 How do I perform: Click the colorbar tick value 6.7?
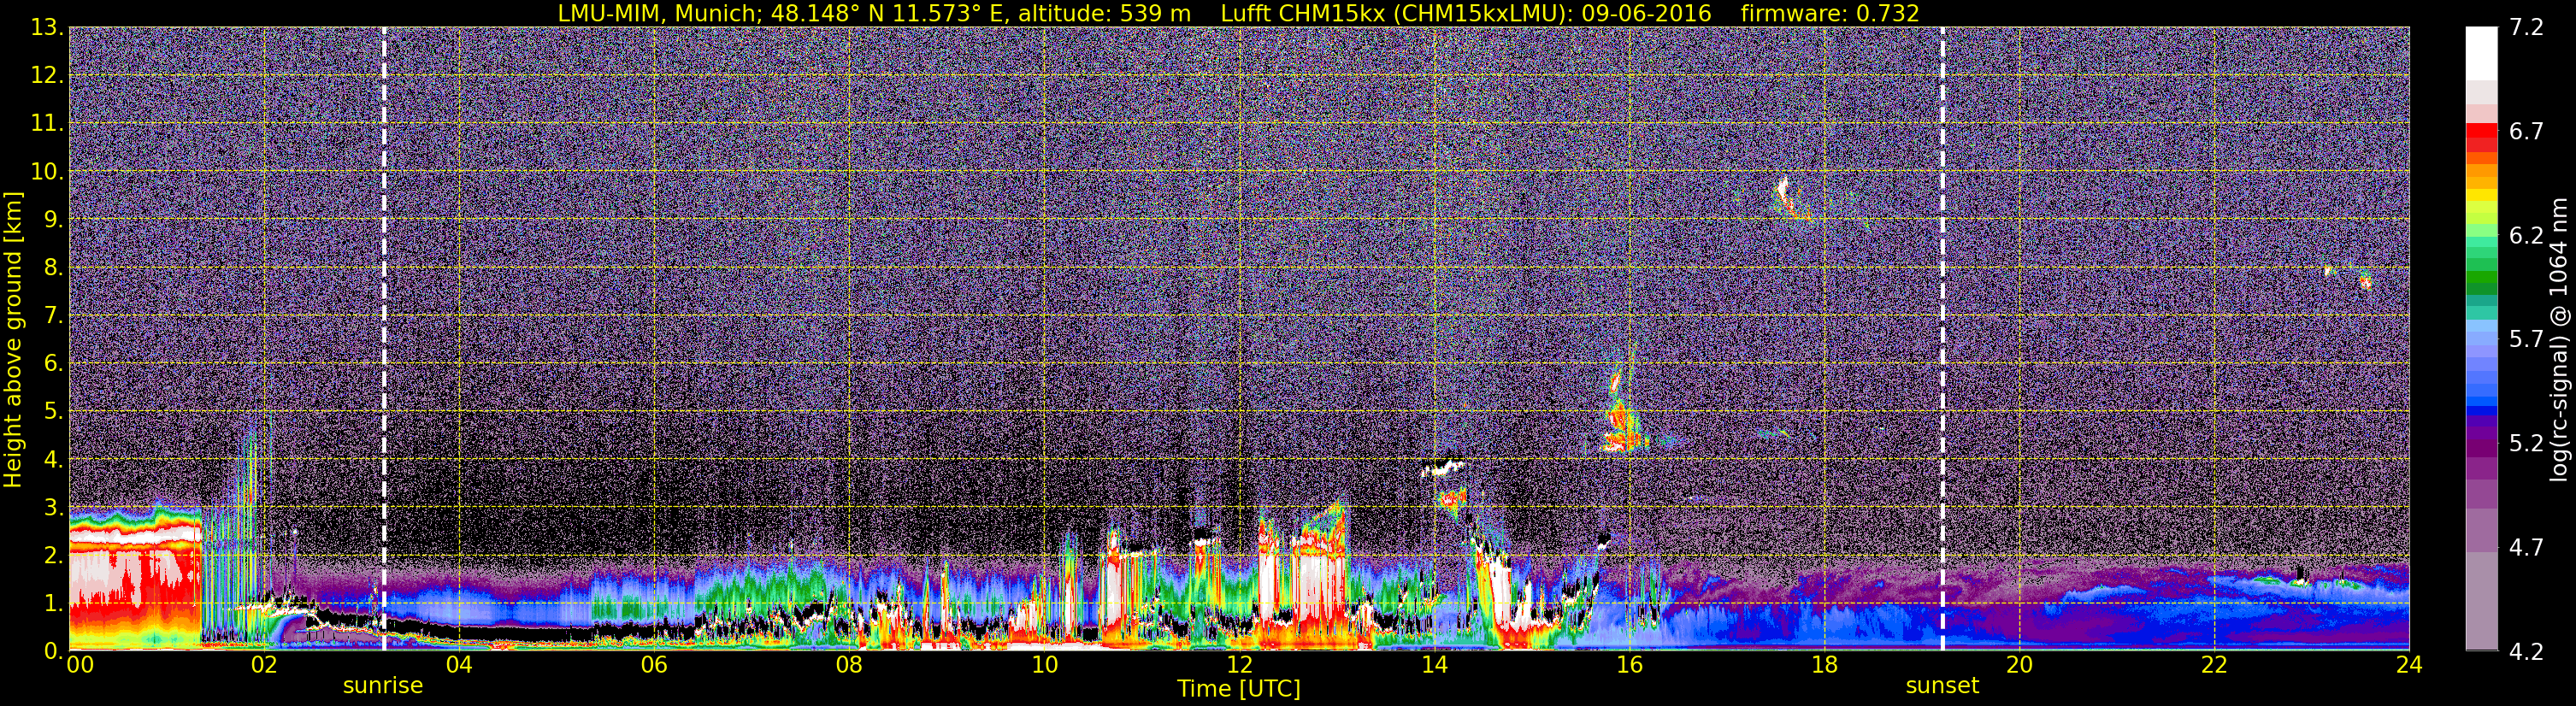[2527, 131]
